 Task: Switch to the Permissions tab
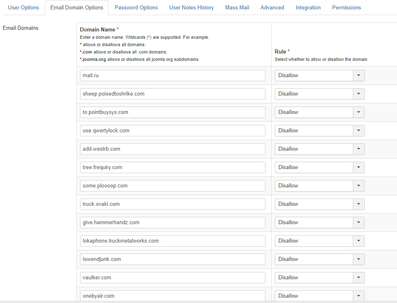pyautogui.click(x=346, y=8)
